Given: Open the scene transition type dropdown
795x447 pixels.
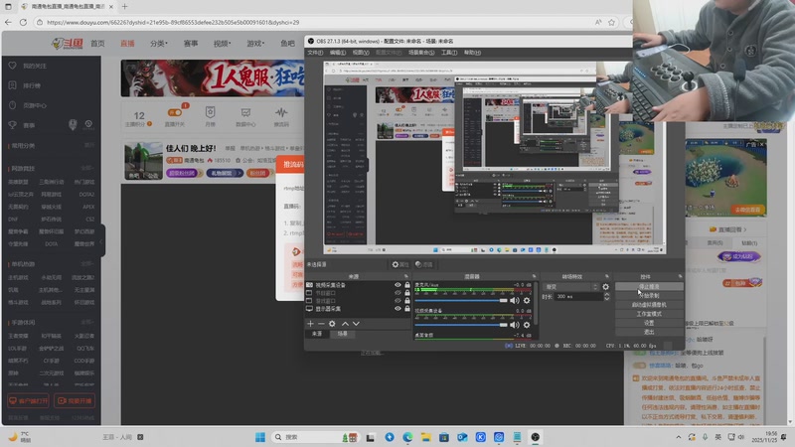Looking at the screenshot, I should tap(571, 287).
